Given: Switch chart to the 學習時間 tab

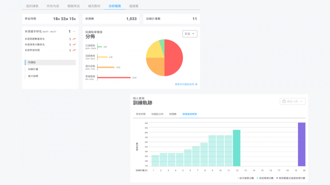Looking at the screenshot, I should (141, 114).
